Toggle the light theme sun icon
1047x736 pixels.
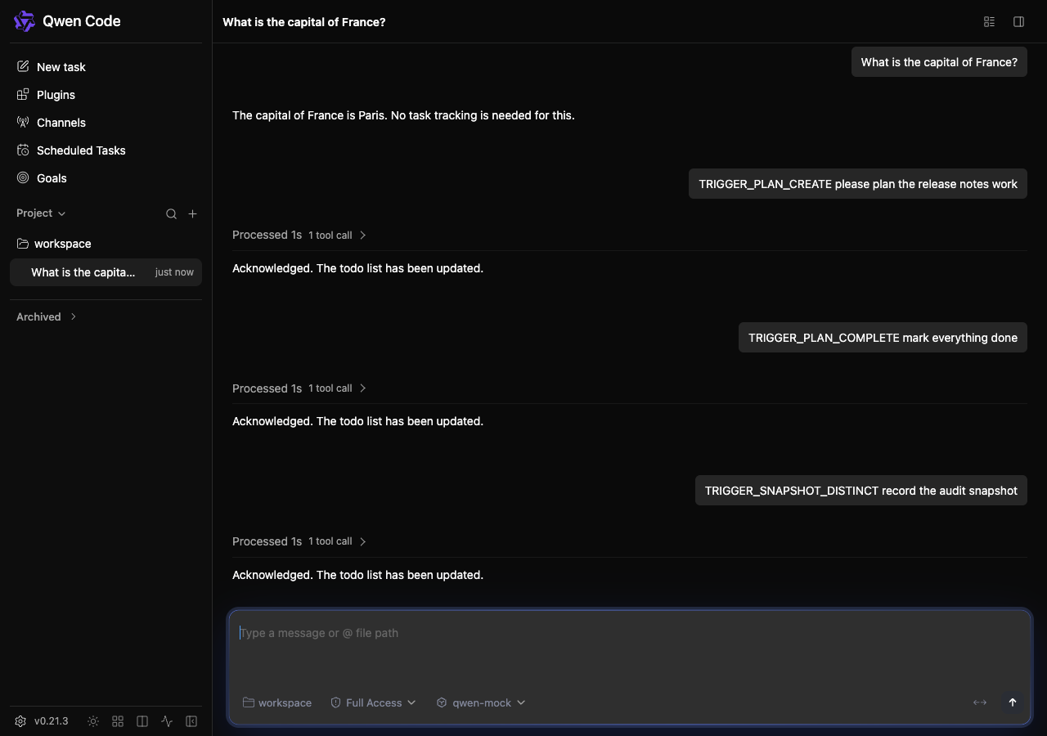point(93,721)
